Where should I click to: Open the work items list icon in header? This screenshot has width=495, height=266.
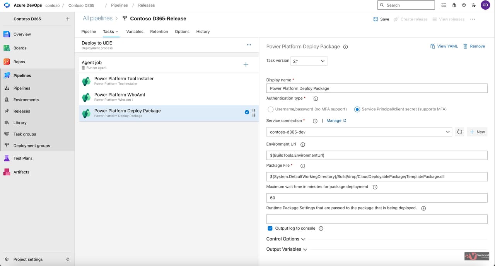(444, 5)
